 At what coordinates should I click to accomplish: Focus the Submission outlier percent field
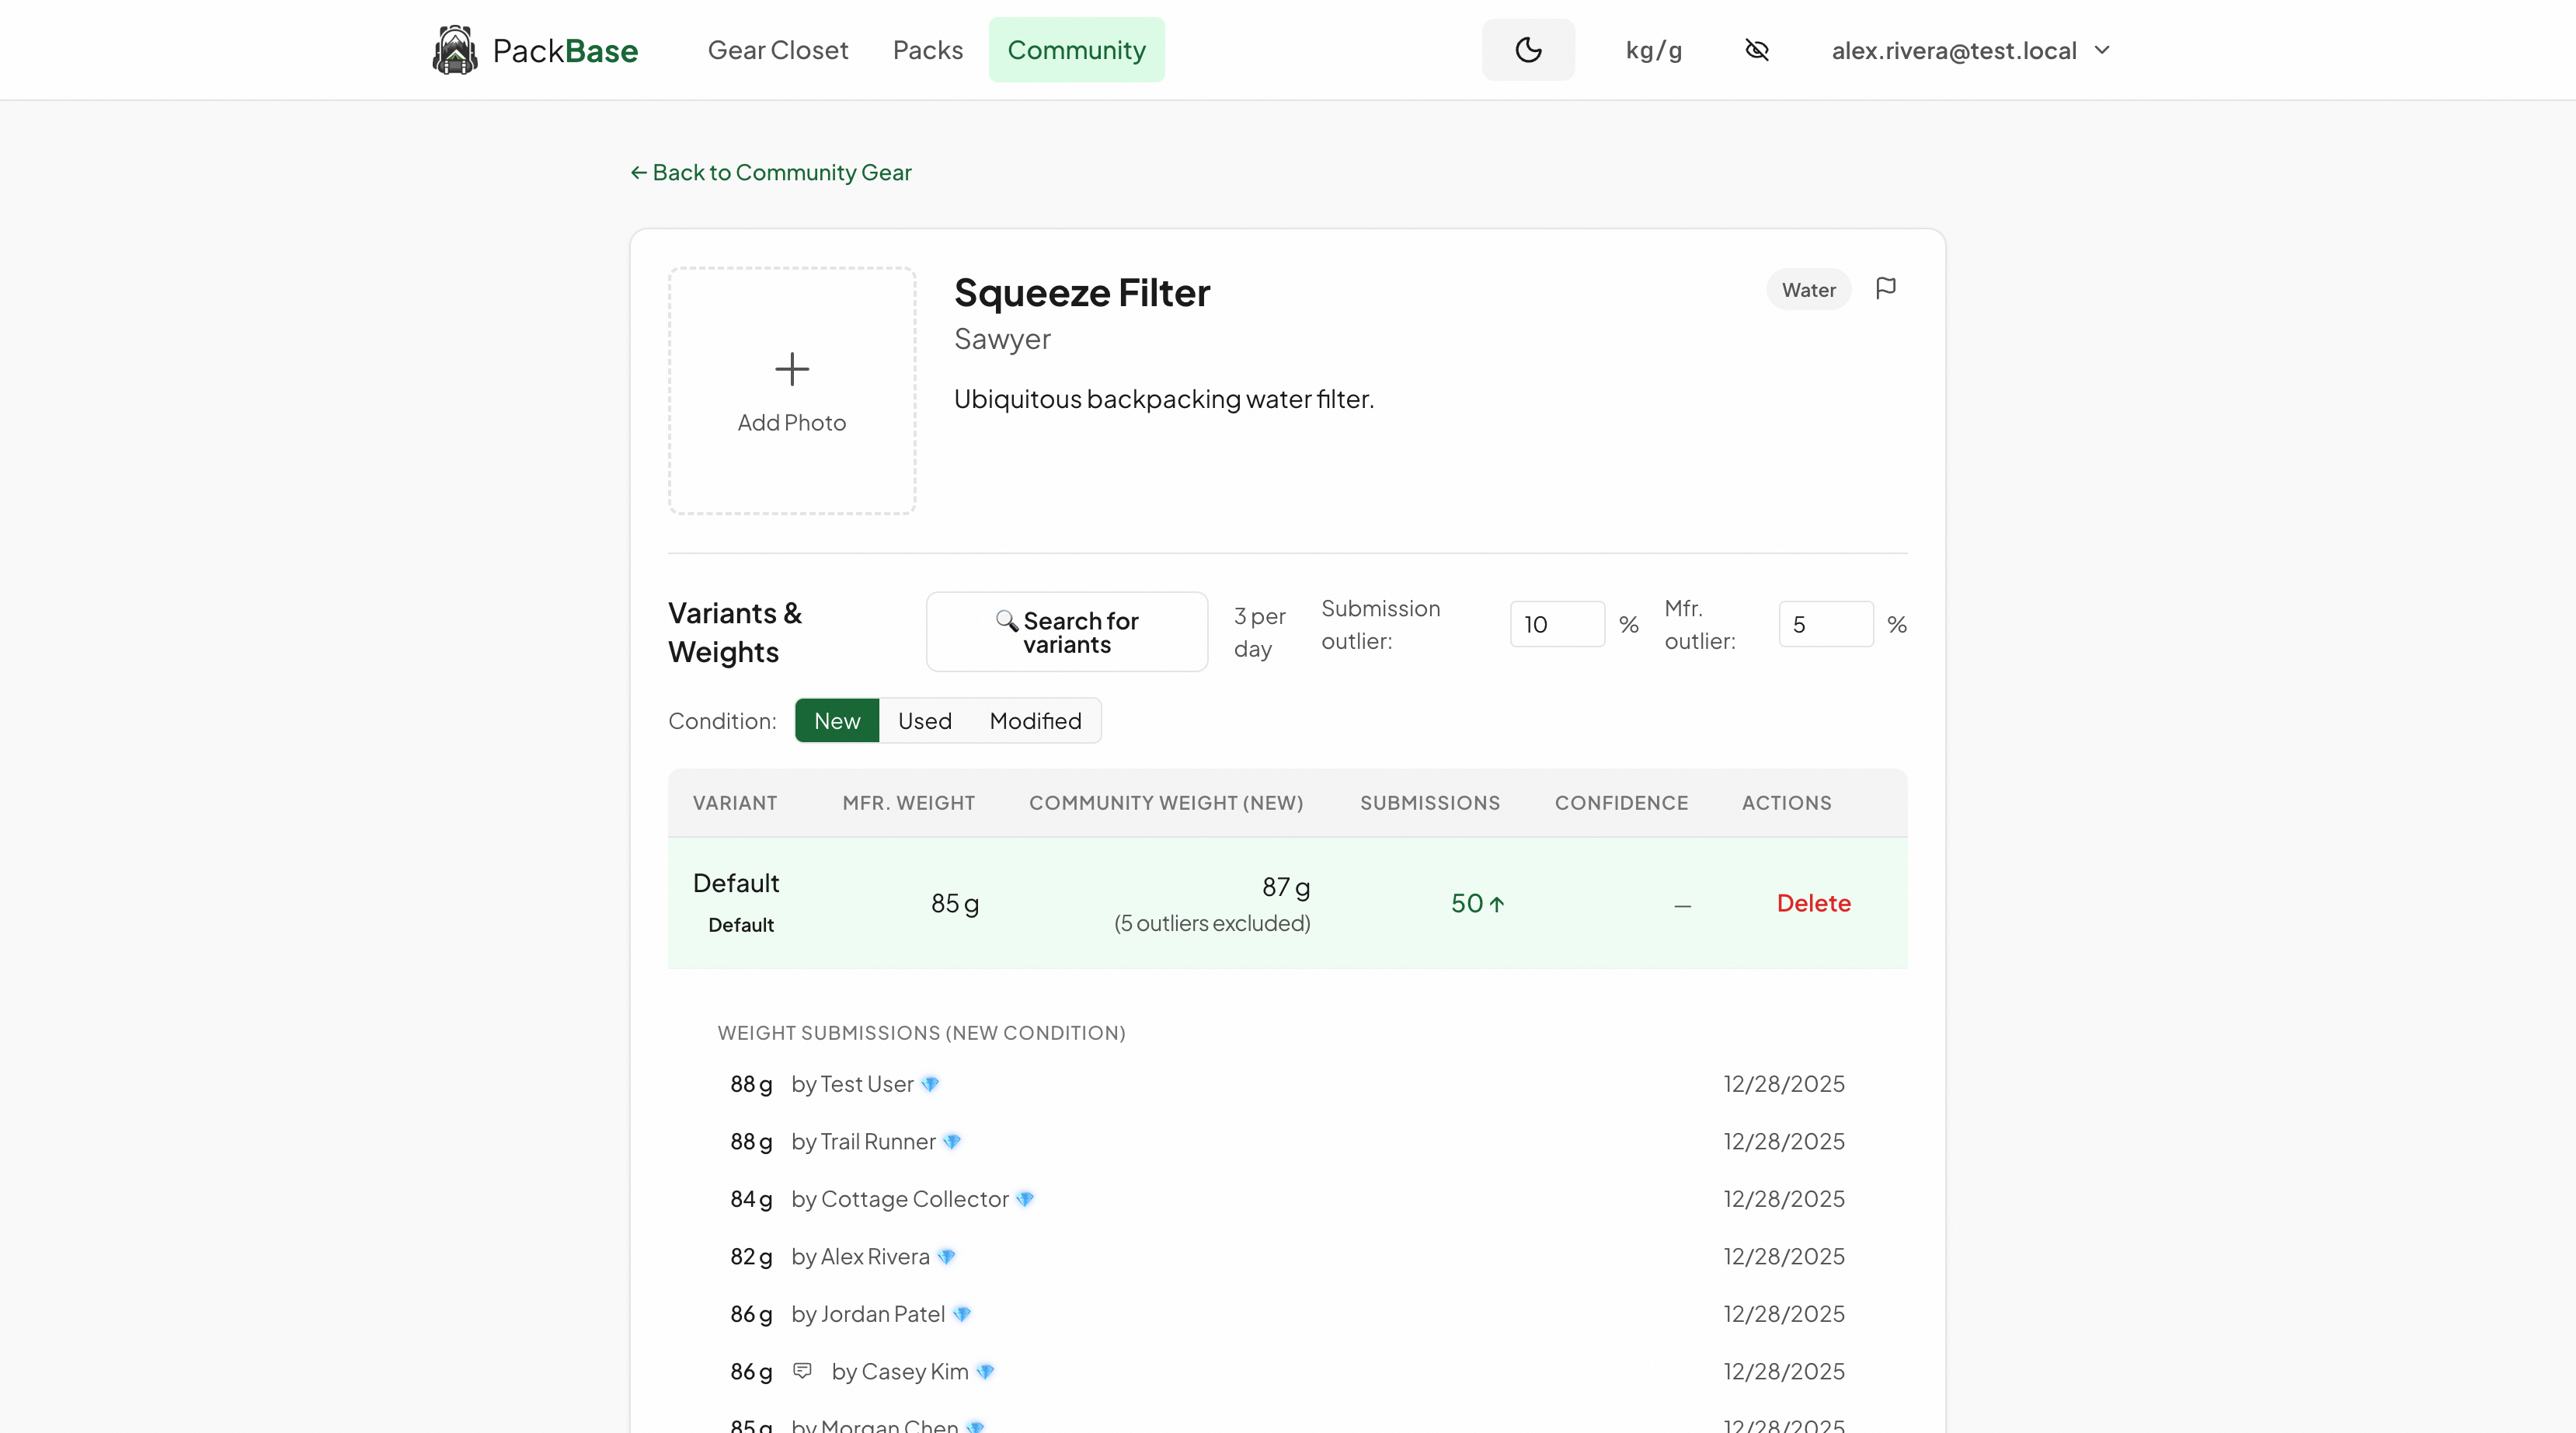click(1557, 625)
